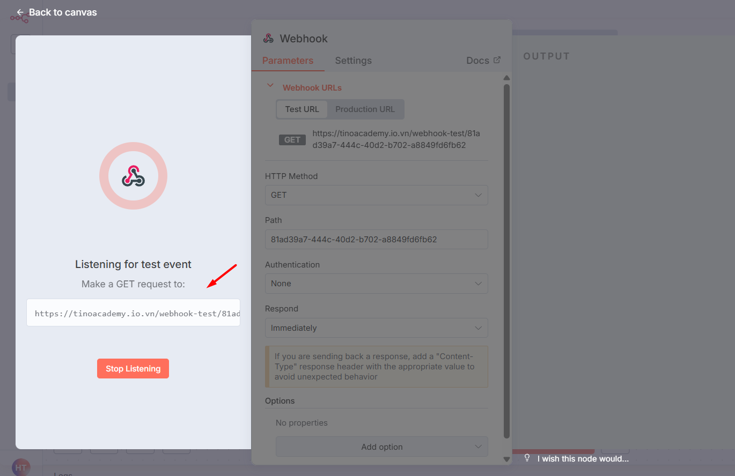
Task: Click the Webhook node icon in the panel header
Action: [268, 38]
